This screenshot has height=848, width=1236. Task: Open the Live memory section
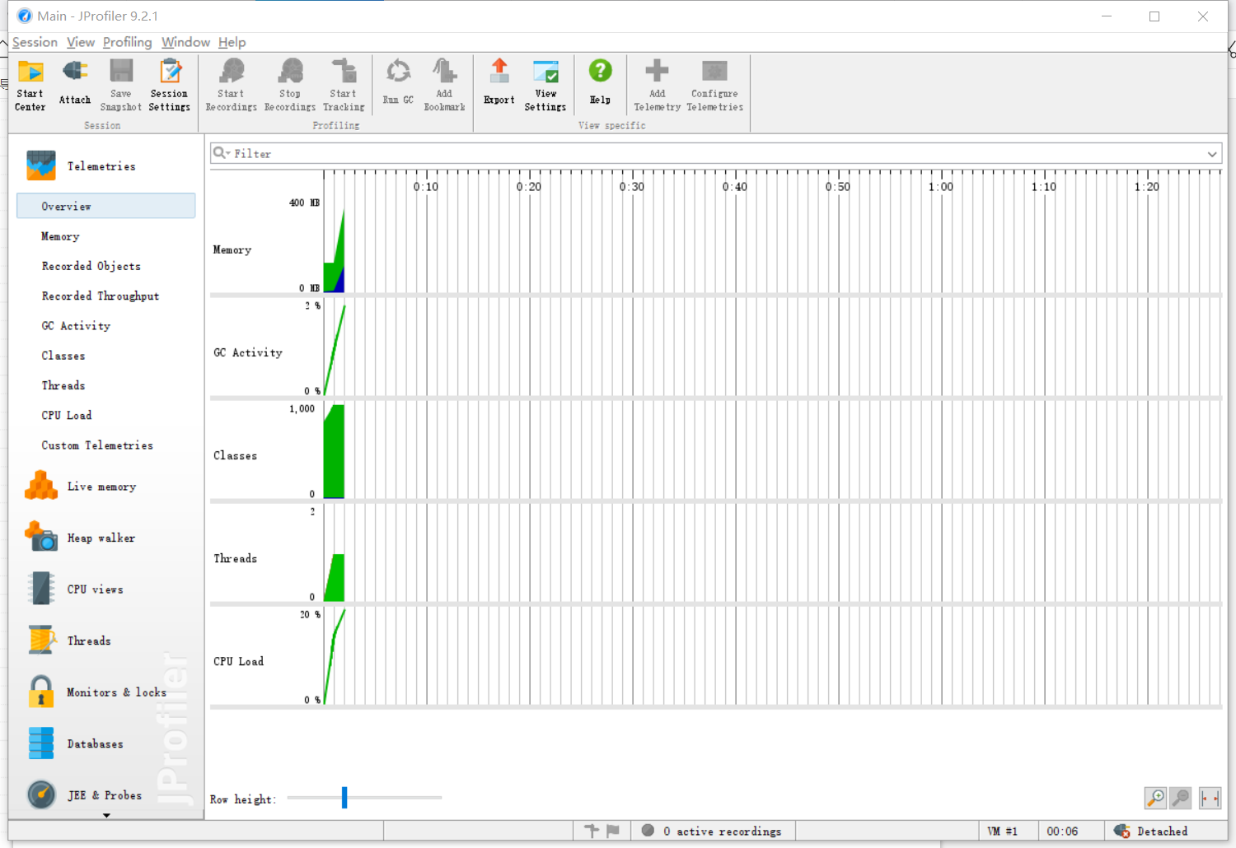(81, 487)
